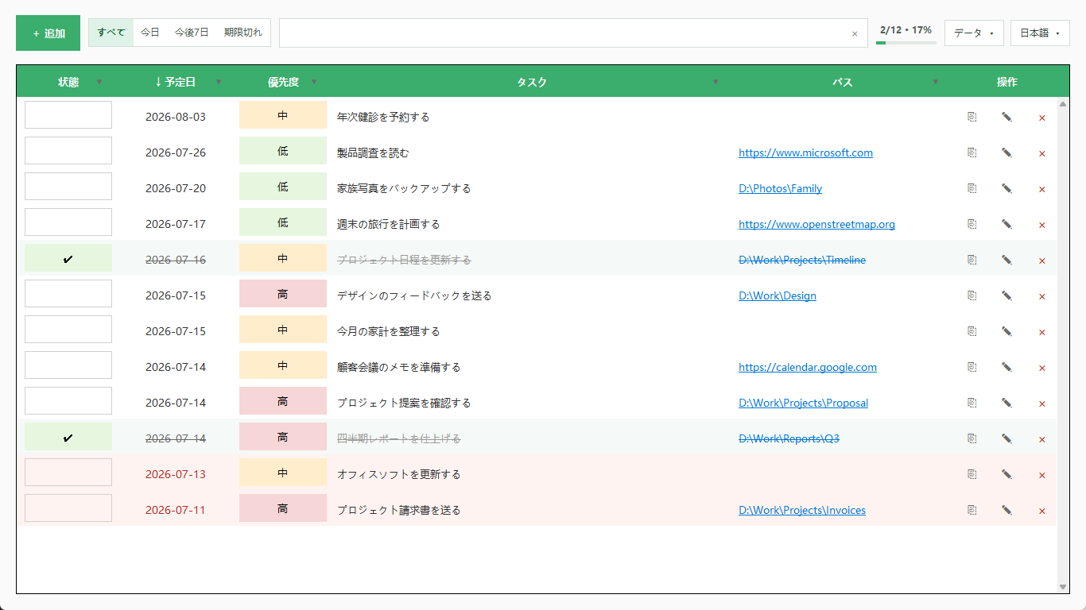Screen dimensions: 1086x610
Task: Select the task text 今月の家計を整理する
Action: [388, 331]
